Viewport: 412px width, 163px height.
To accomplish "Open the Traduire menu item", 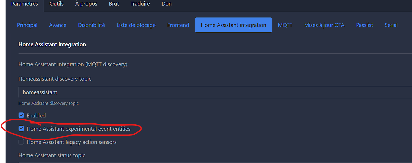I will point(140,4).
